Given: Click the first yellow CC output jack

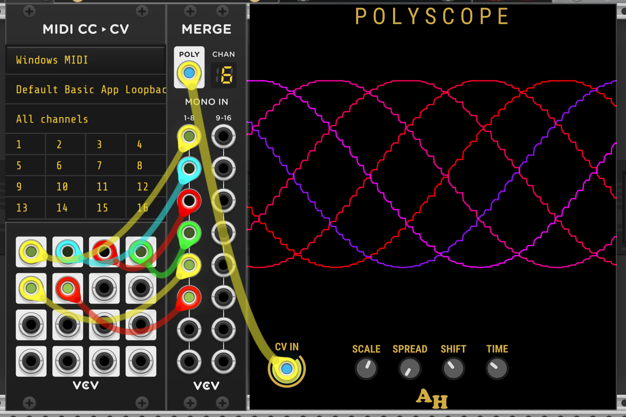Looking at the screenshot, I should click(31, 252).
